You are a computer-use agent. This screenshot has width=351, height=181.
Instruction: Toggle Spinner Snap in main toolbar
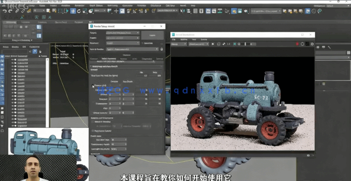pos(147,11)
